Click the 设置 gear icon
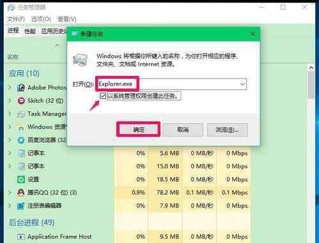The height and width of the screenshot is (243, 319). (21, 179)
